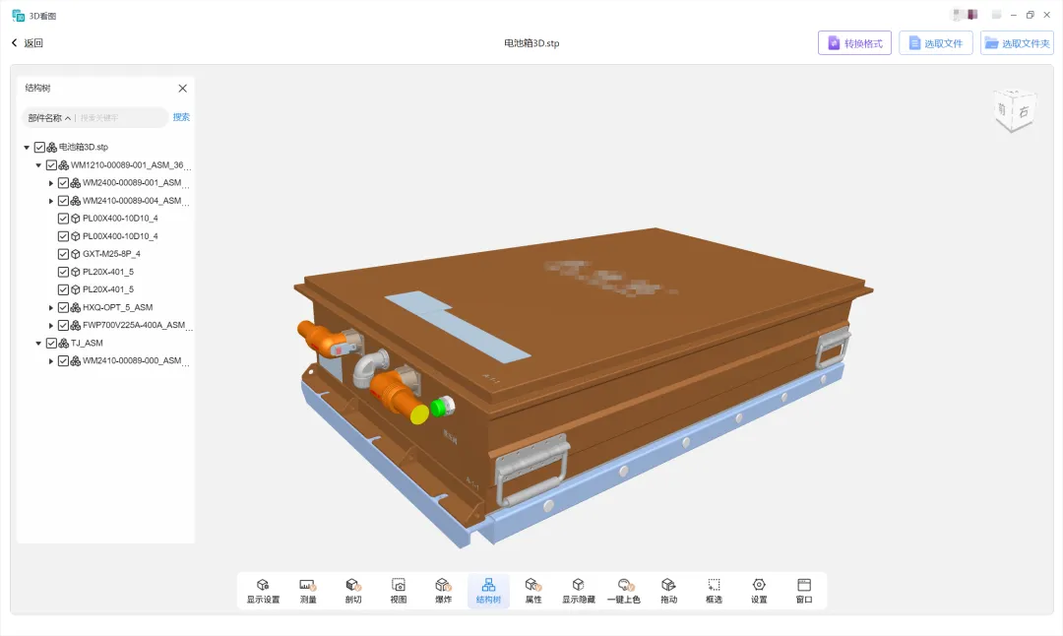Toggle checkbox for WM1210-00089-001_ASM_36
Screen dimensions: 1063x636
51,164
